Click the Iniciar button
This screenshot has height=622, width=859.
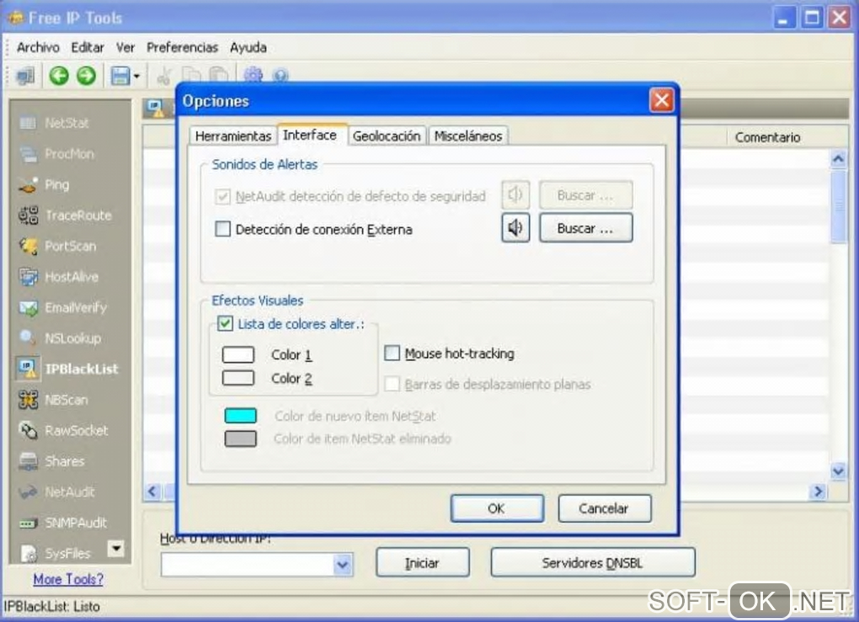423,562
